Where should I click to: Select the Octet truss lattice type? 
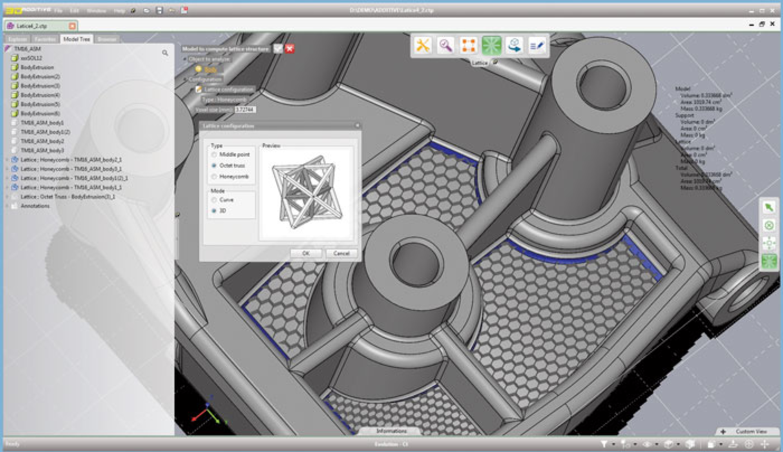pos(214,166)
